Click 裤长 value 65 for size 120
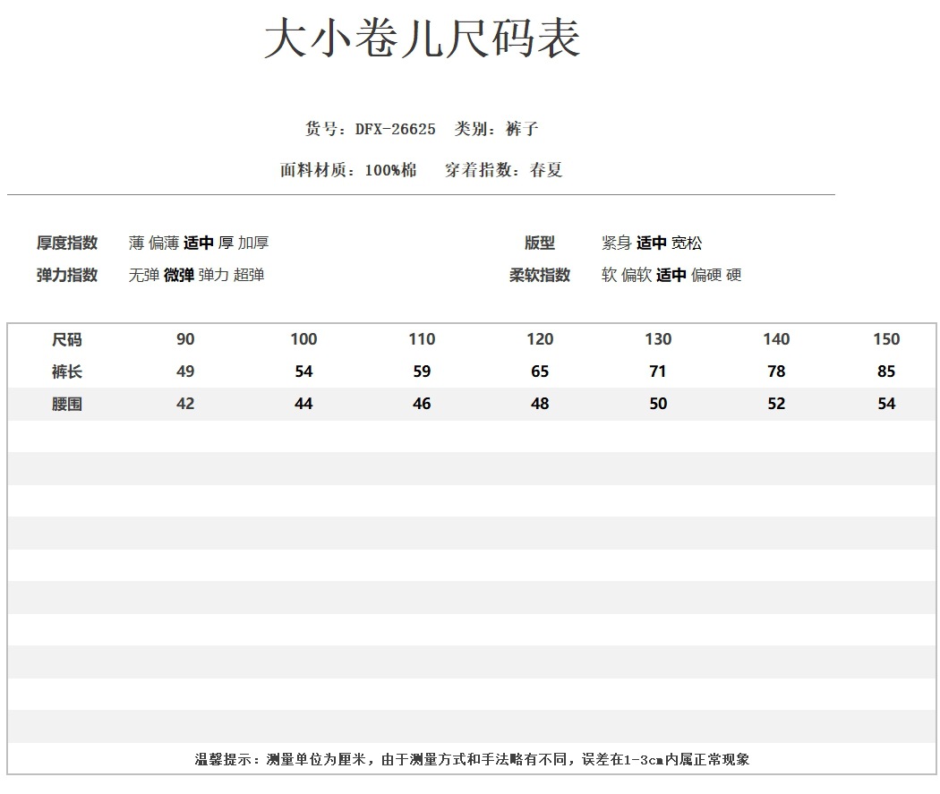The image size is (940, 794). click(540, 371)
